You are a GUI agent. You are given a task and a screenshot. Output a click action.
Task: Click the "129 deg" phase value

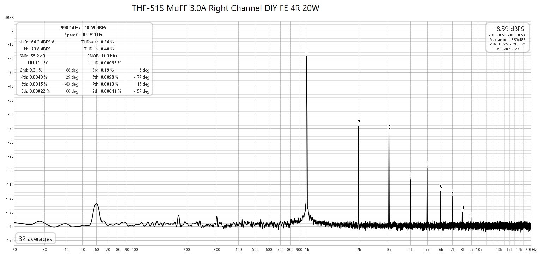pyautogui.click(x=71, y=77)
